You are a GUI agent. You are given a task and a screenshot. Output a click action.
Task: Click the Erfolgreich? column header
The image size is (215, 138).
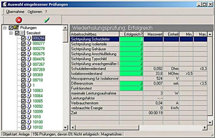131,34
